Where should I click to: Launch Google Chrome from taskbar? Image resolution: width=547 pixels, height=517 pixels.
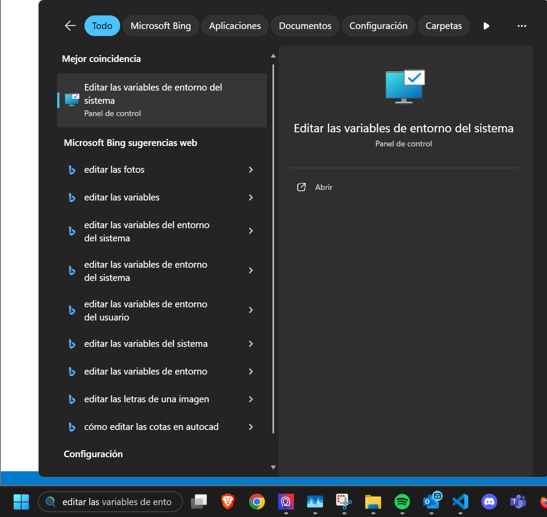point(257,502)
